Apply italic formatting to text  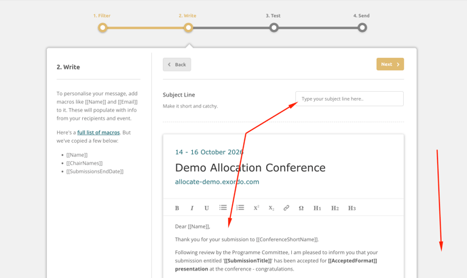pos(192,208)
